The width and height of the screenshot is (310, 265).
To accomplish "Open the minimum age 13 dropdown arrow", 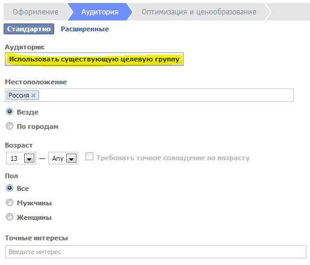I will [29, 158].
